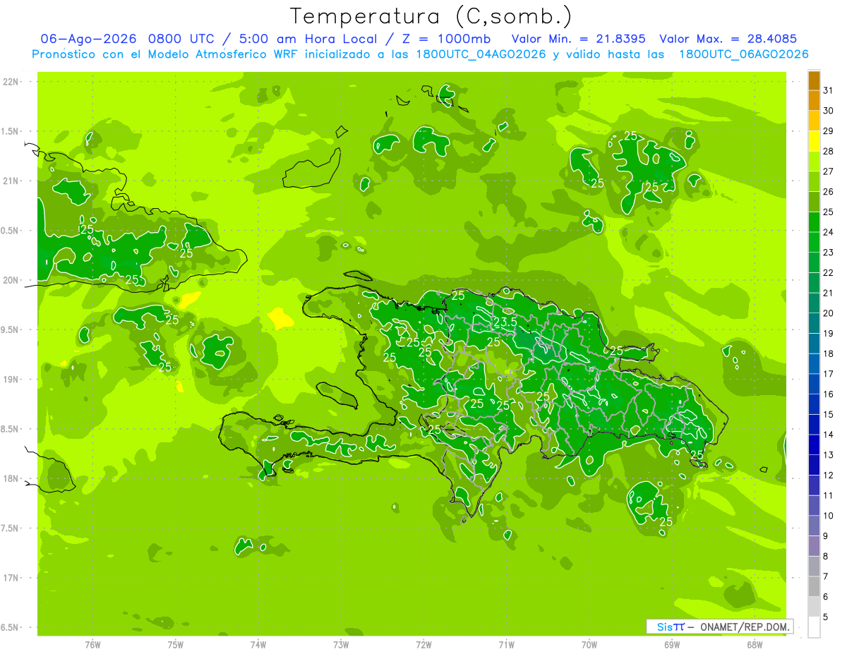Click the '1800UTC_06AGO2026' valid-until time
The height and width of the screenshot is (654, 847).
[743, 54]
